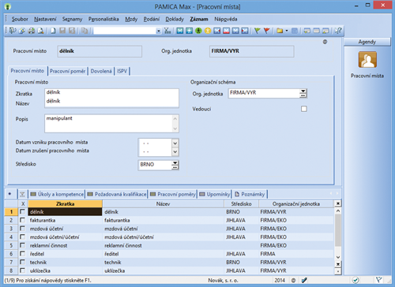Click the red envelope-style toolbar icon
Viewport: 395px width, 287px height.
226,31
